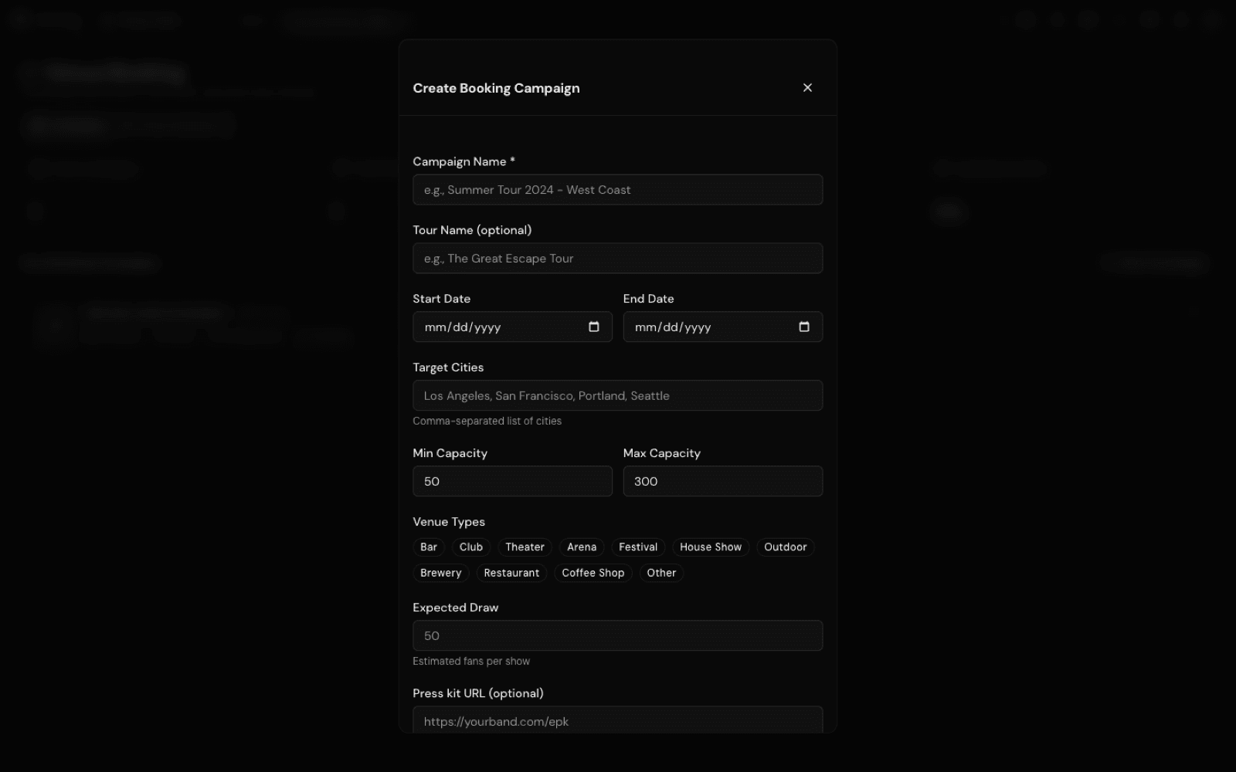
Task: Select the Theater venue type chip
Action: (x=525, y=547)
